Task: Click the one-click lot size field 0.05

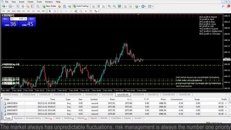Action: click(19, 19)
